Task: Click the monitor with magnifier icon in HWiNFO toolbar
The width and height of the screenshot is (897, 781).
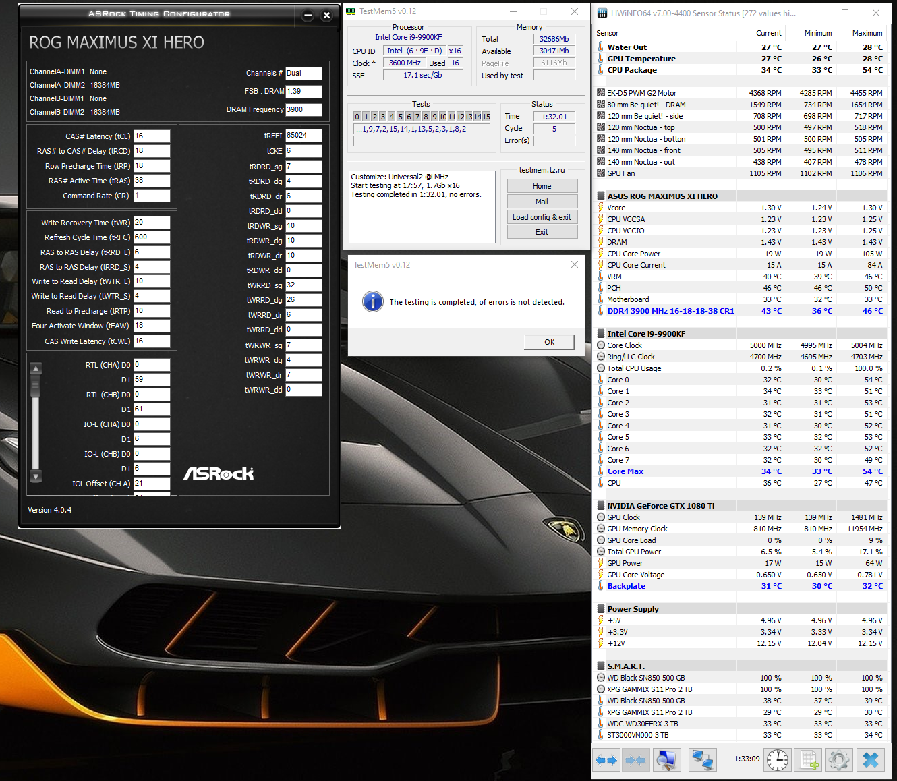Action: pos(666,760)
